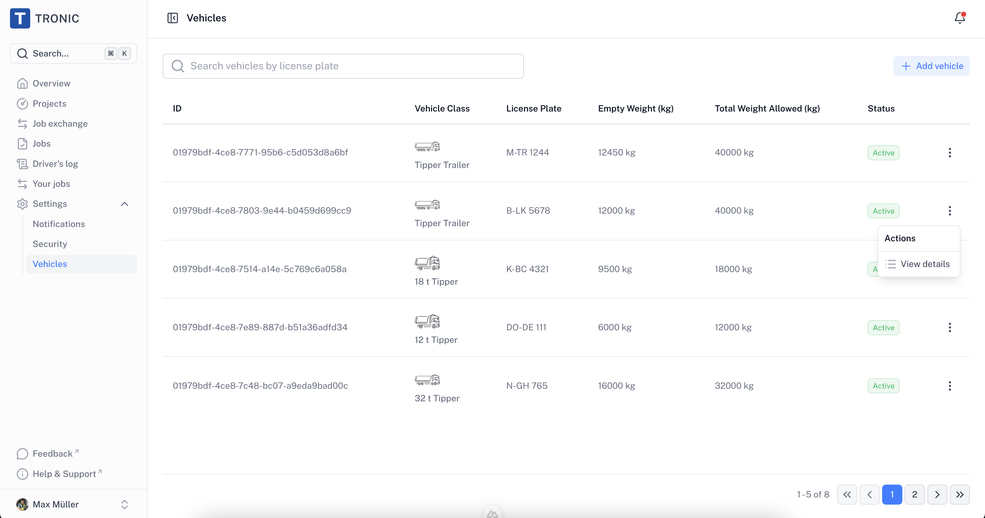The height and width of the screenshot is (518, 985).
Task: Click the TRONIC logo icon
Action: [x=20, y=18]
